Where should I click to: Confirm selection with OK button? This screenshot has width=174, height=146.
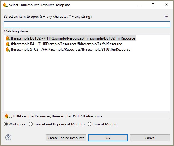[x=108, y=138]
